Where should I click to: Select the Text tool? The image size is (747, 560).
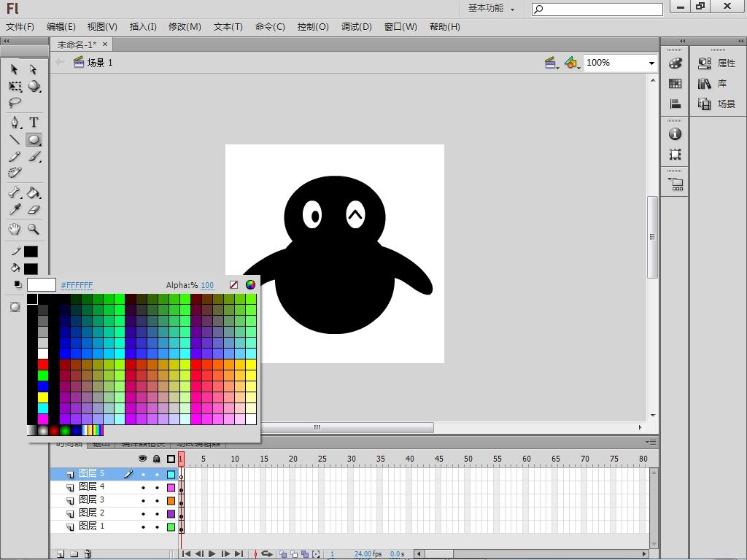34,122
